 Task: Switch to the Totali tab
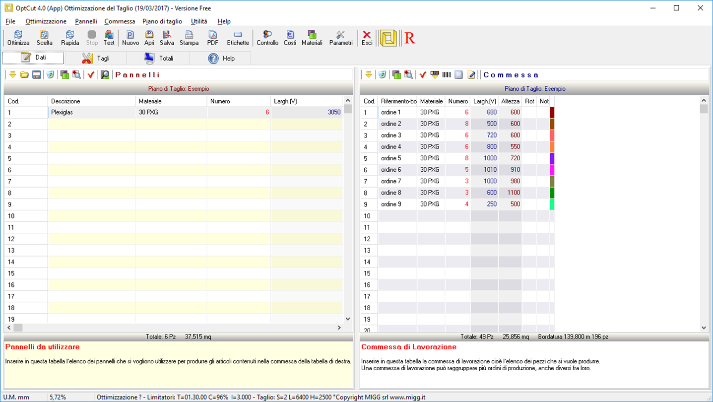tap(159, 59)
